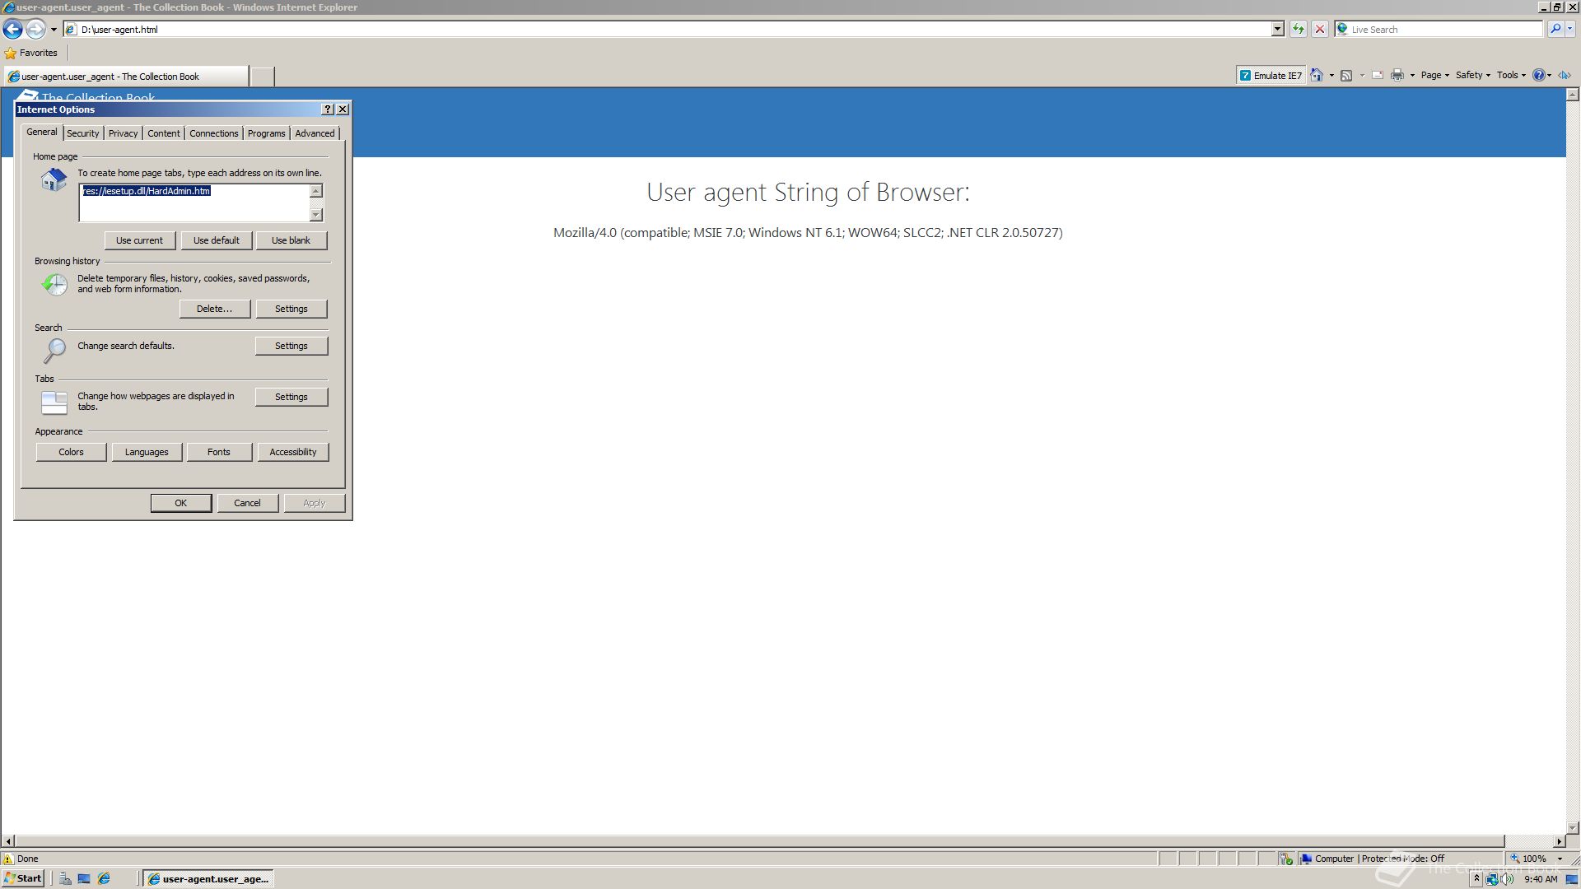Refresh the page with the green arrows icon
Screen dimensions: 1581x889
(1299, 30)
